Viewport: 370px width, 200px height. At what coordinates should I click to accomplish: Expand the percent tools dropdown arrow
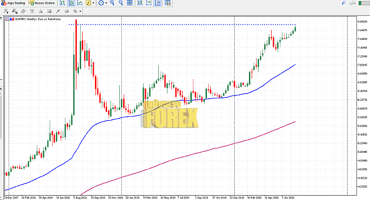pos(80,11)
